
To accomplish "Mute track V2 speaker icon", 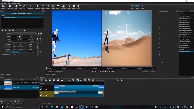I will pyautogui.click(x=44, y=89).
